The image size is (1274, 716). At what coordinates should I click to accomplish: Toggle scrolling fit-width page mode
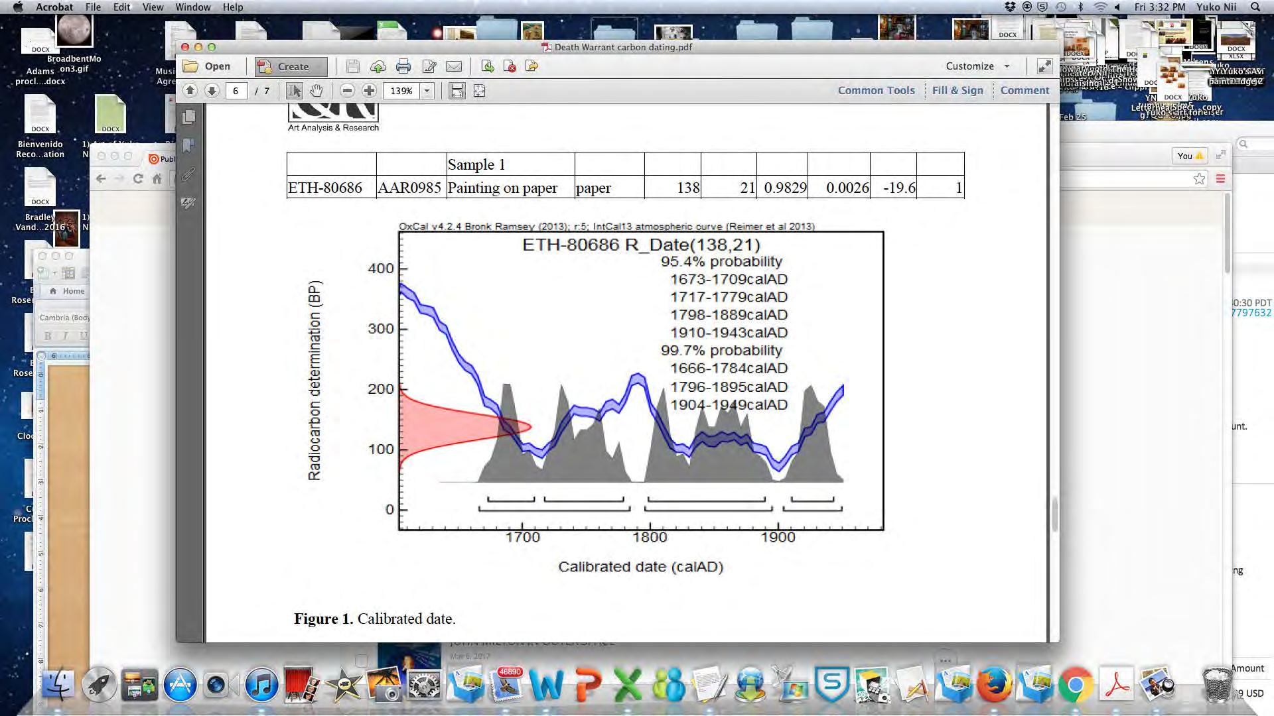(457, 91)
